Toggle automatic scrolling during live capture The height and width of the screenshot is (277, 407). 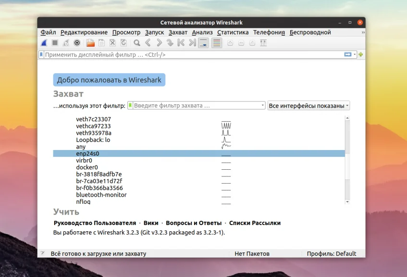202,43
